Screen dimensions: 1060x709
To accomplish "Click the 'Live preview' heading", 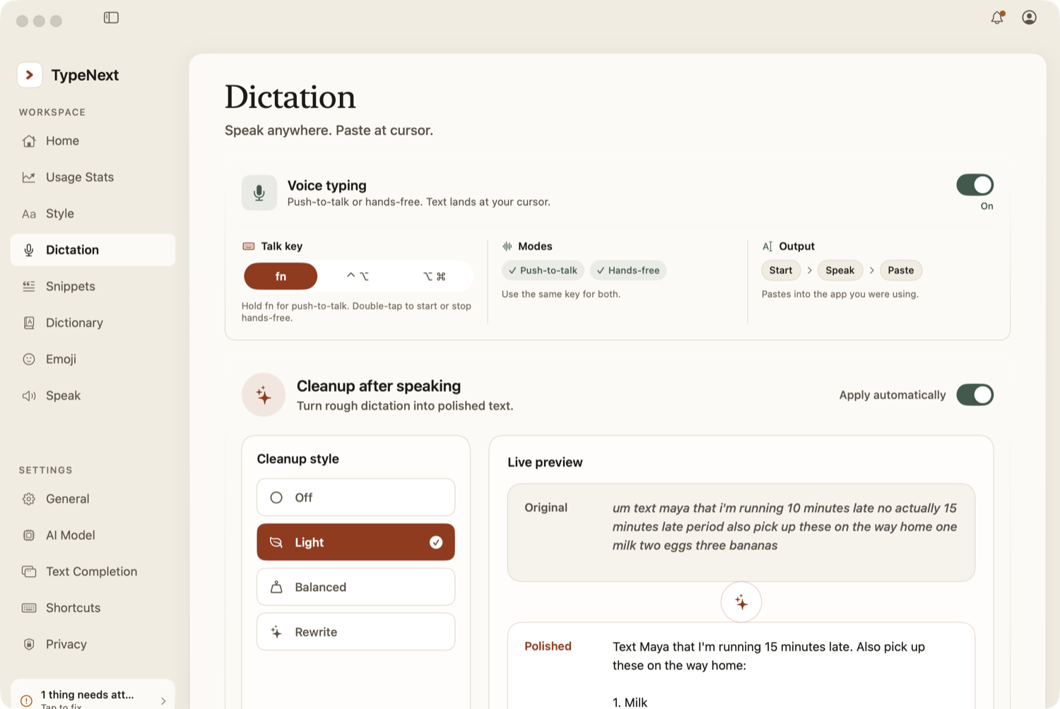I will pyautogui.click(x=545, y=463).
